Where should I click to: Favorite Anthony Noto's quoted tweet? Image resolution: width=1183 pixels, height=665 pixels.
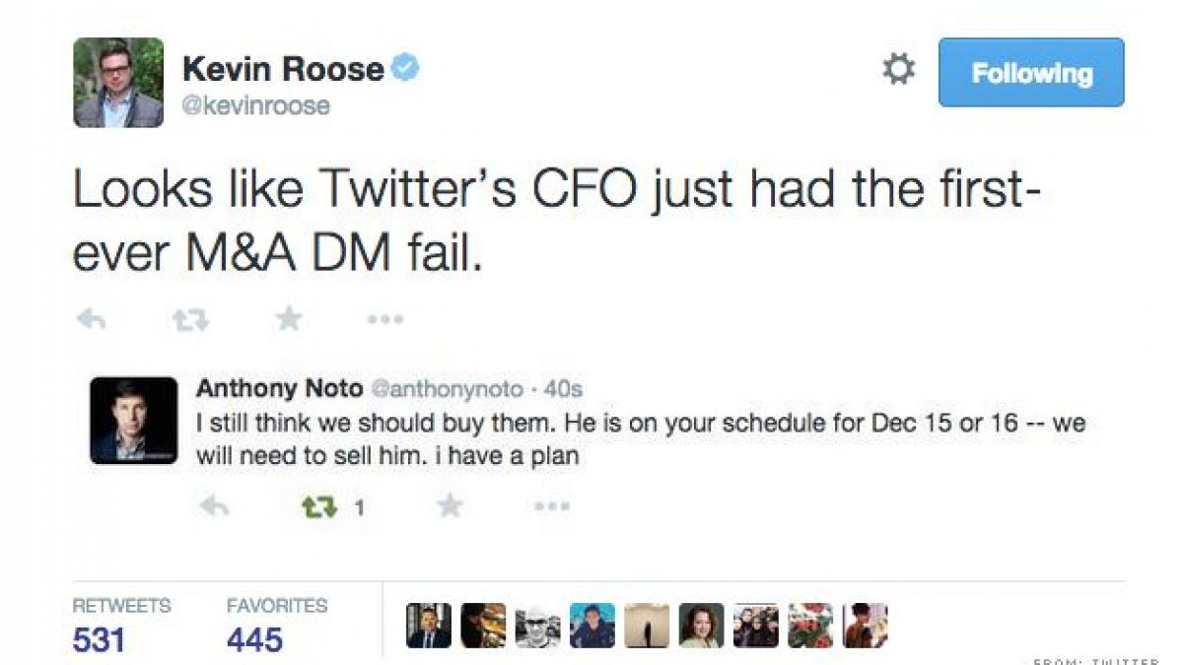point(450,506)
